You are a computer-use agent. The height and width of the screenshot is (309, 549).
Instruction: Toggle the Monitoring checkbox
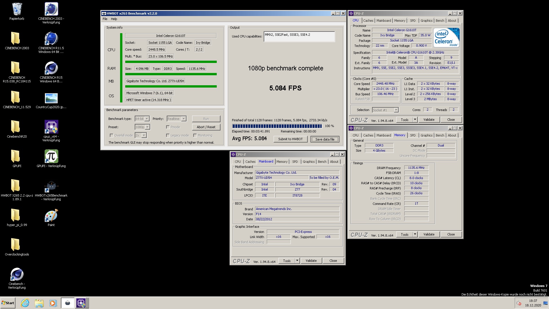click(195, 135)
